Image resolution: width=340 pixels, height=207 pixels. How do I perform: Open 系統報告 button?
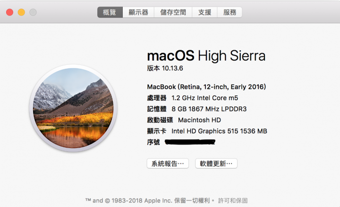pyautogui.click(x=168, y=163)
